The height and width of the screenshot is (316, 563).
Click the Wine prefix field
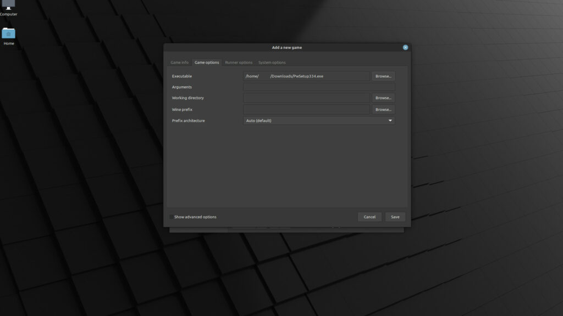click(x=306, y=109)
